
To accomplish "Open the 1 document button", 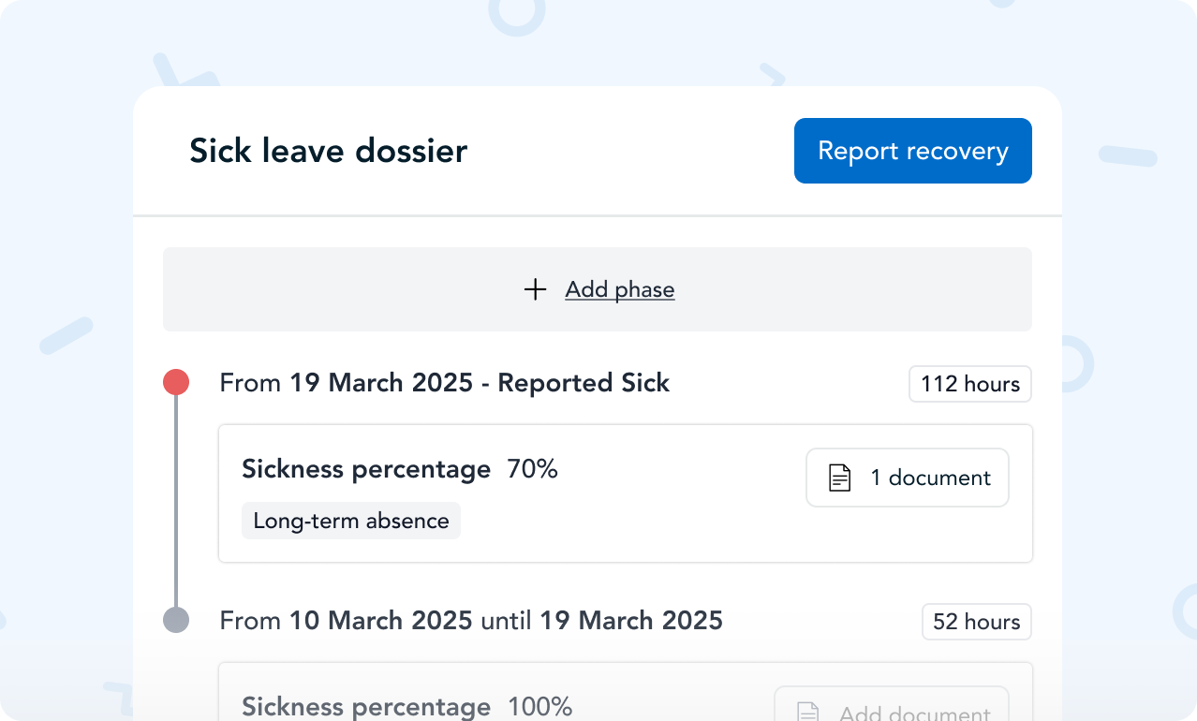I will click(x=907, y=478).
